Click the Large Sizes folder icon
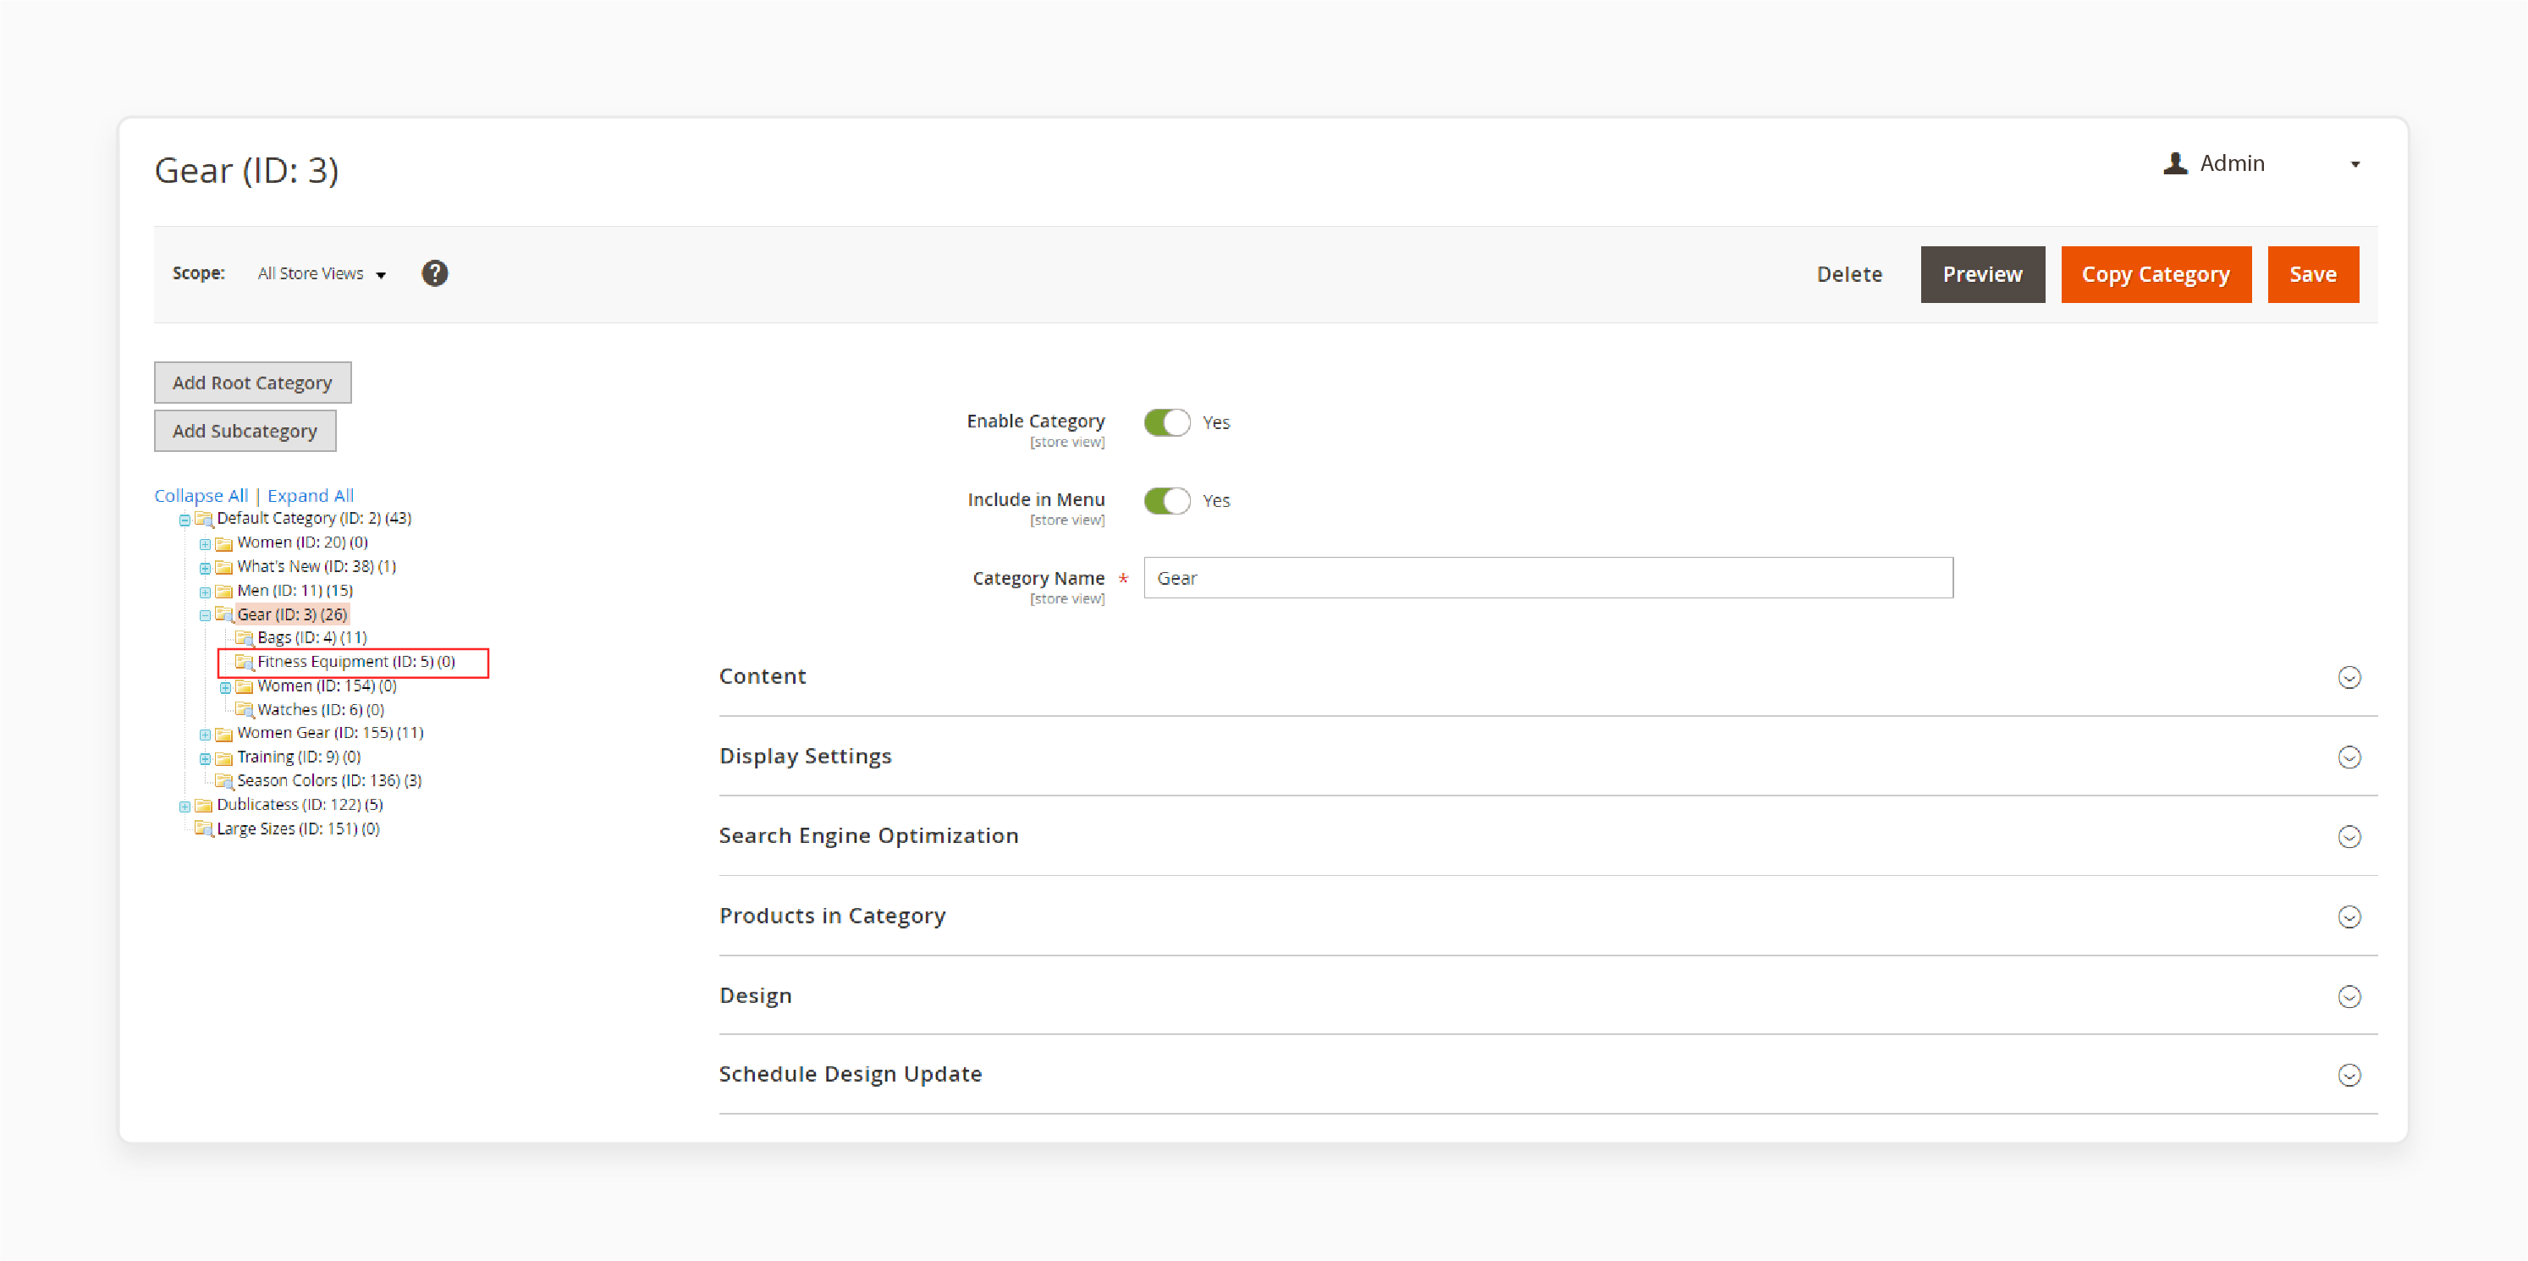 pos(203,829)
